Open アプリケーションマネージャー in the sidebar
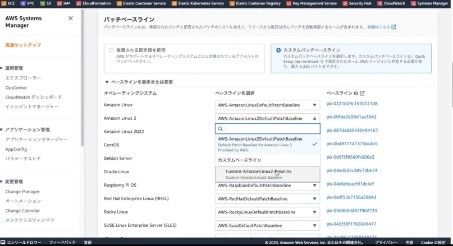This screenshot has width=453, height=246. coord(36,140)
